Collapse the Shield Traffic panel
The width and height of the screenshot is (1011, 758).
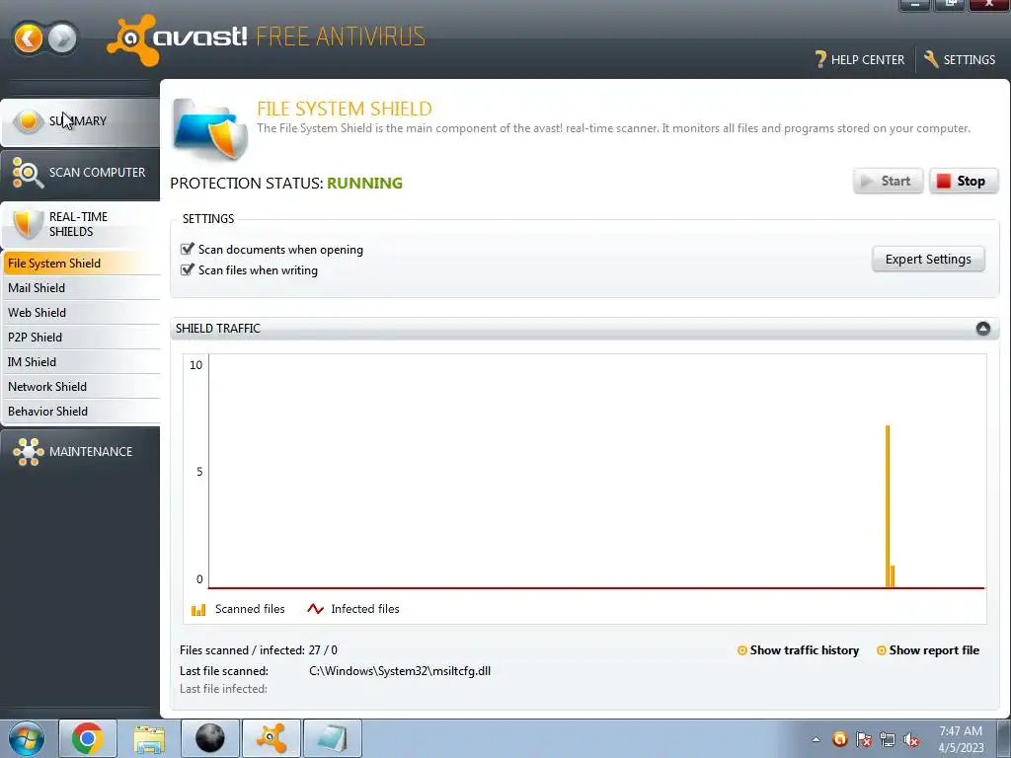pos(982,329)
